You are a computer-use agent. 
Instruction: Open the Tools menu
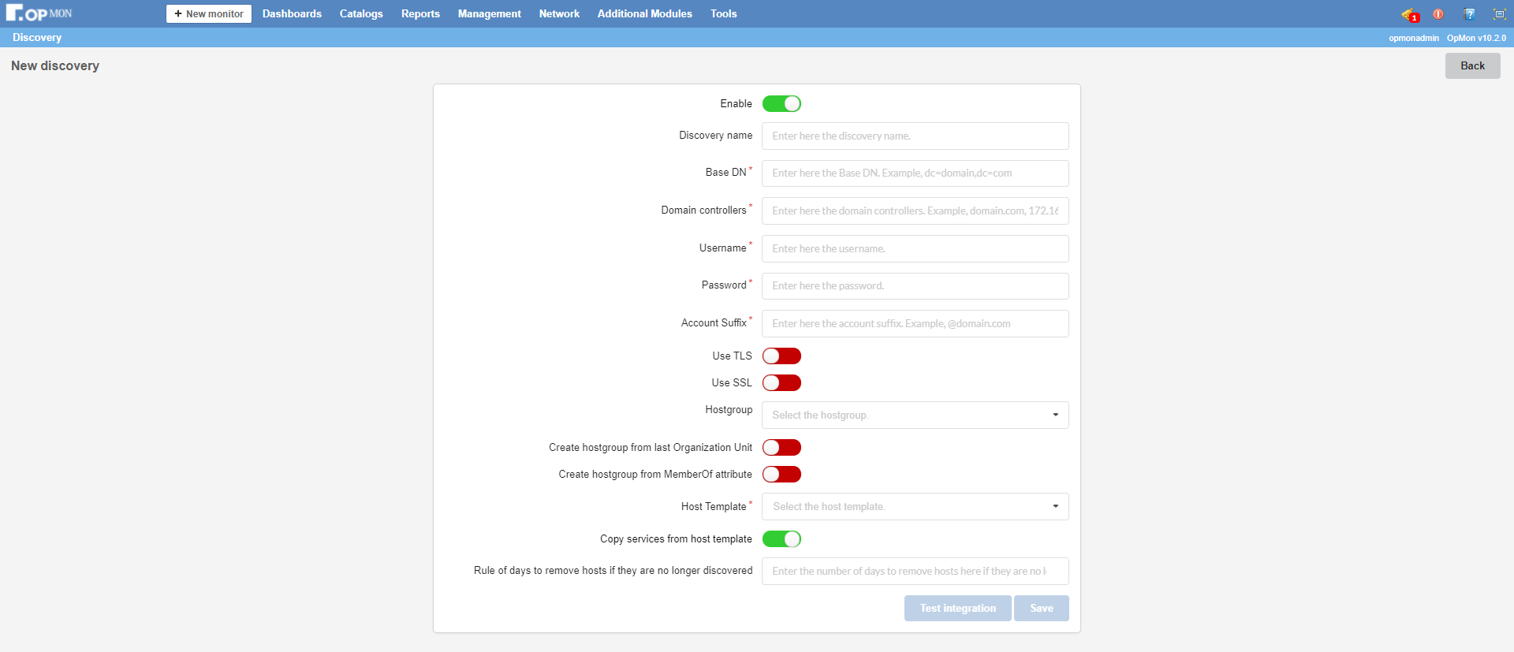723,14
